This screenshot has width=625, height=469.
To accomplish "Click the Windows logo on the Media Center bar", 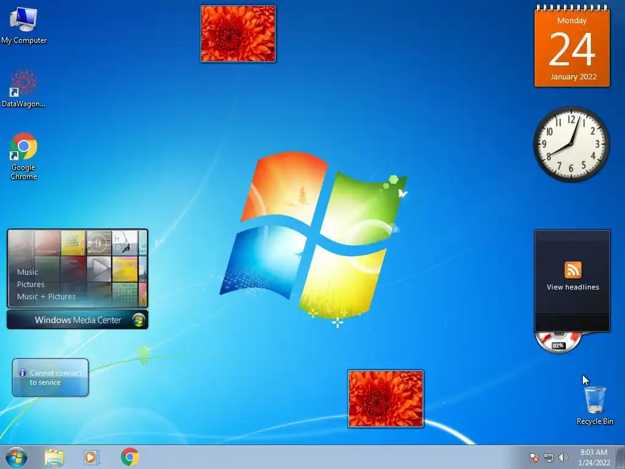I will click(x=139, y=320).
